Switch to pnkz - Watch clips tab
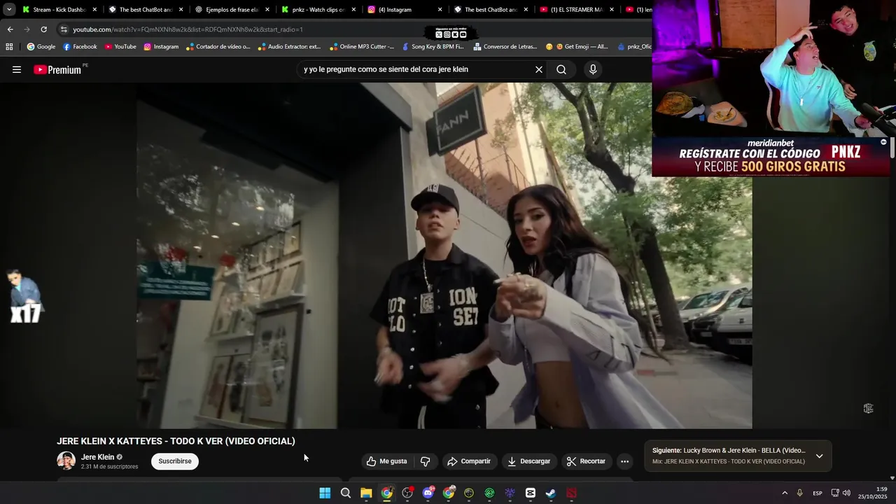896x504 pixels. click(318, 10)
